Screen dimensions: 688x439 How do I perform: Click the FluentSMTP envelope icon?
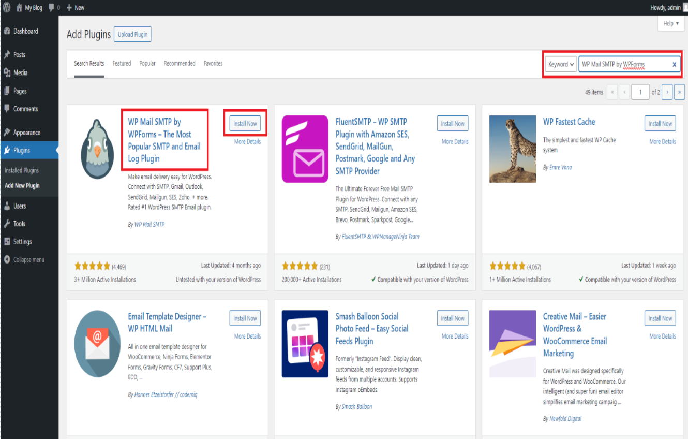(305, 149)
